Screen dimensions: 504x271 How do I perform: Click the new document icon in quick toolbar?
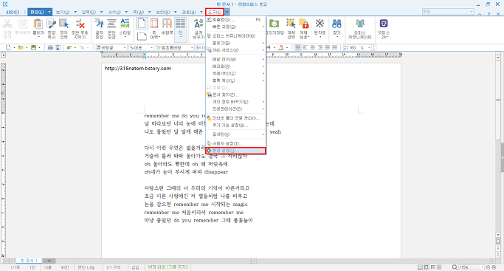pos(8,47)
